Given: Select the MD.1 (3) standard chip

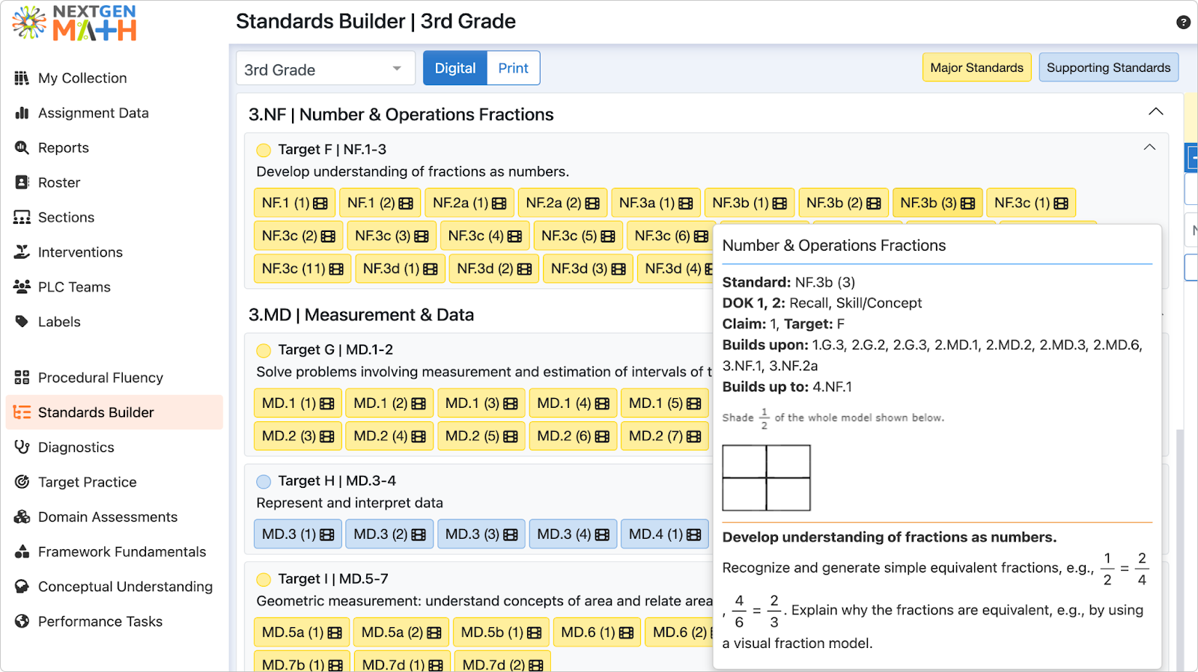Looking at the screenshot, I should tap(481, 403).
